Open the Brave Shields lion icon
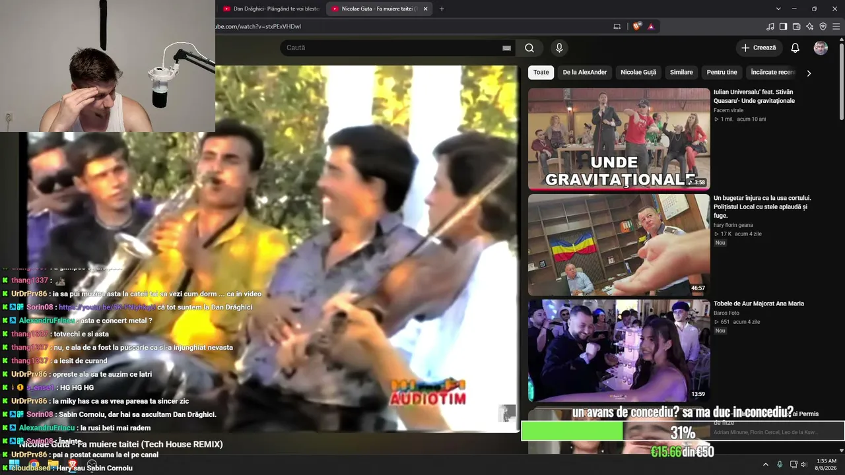 636,26
